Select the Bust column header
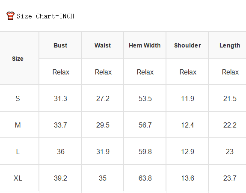 click(60, 45)
